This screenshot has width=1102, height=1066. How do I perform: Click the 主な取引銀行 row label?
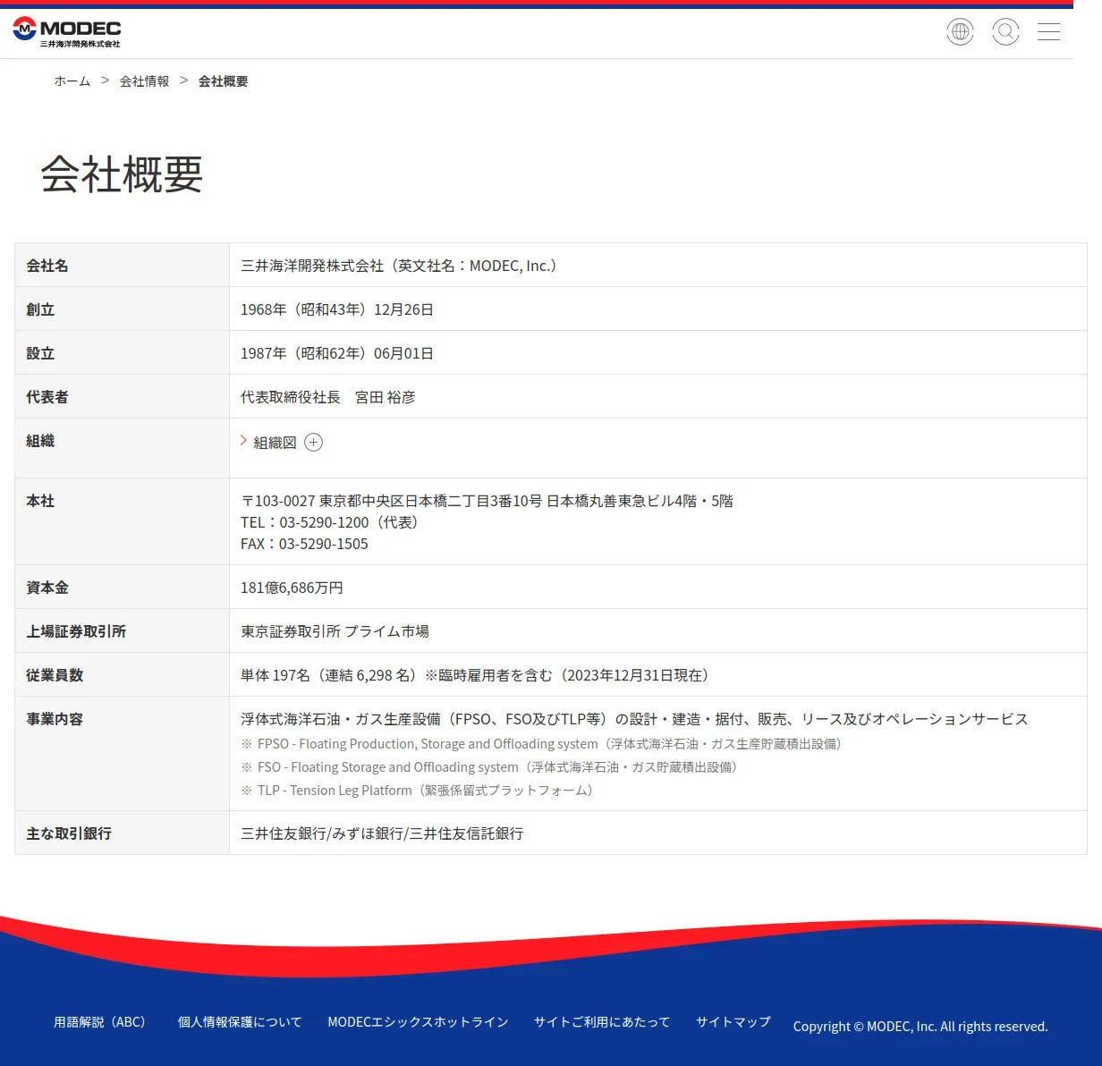[x=69, y=833]
